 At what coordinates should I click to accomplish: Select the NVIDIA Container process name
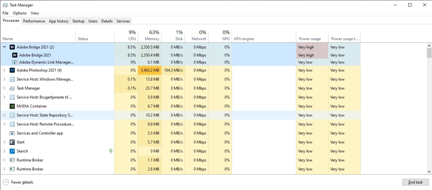click(32, 106)
